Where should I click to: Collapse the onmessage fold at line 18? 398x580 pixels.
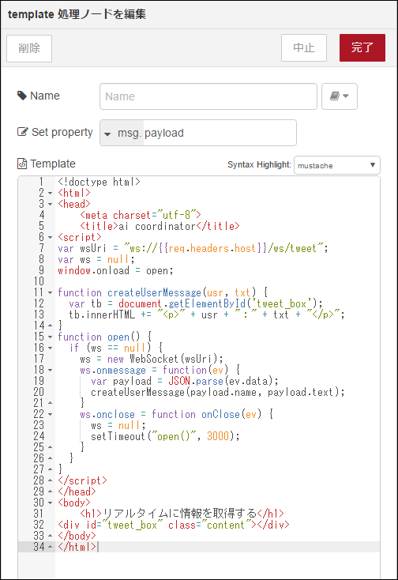pyautogui.click(x=51, y=371)
